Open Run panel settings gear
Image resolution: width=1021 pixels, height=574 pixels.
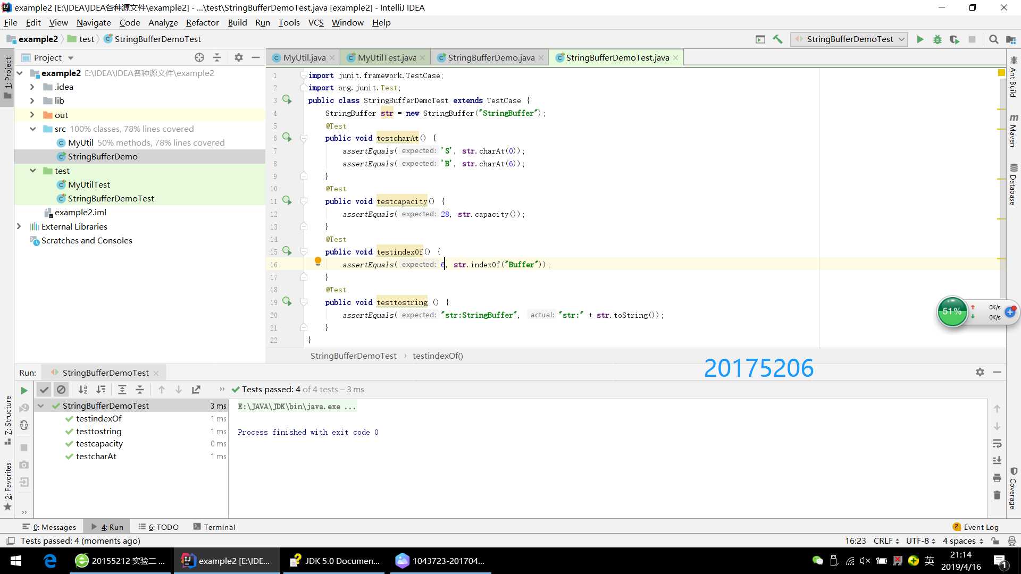coord(980,372)
